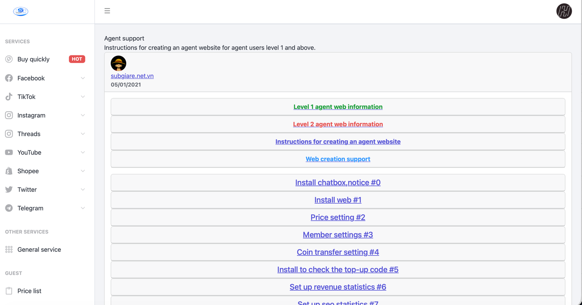Screen dimensions: 582x305
Task: Open Level 1 agent web information
Action: coord(338,107)
